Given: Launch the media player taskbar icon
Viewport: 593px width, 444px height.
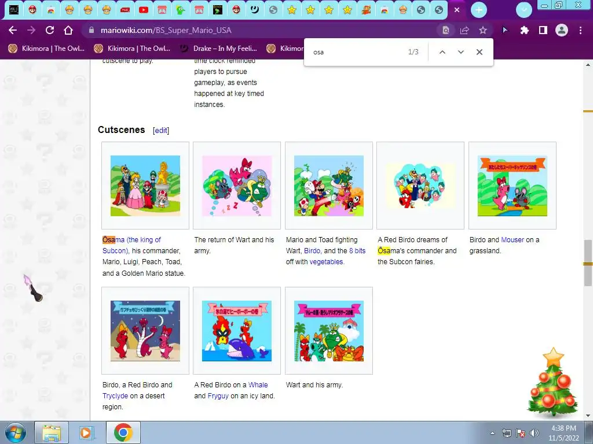Looking at the screenshot, I should pyautogui.click(x=86, y=432).
